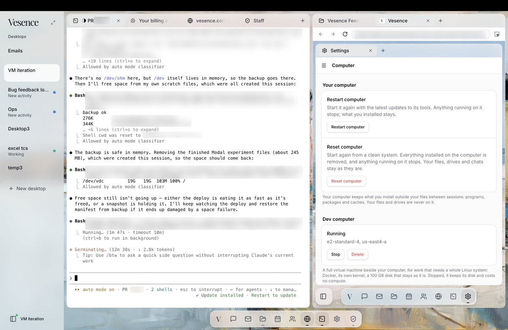Click the /dev/shm path in terminal output

click(114, 78)
